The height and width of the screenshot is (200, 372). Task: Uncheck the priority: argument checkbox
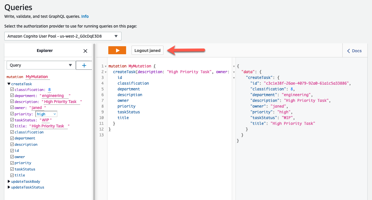point(12,114)
